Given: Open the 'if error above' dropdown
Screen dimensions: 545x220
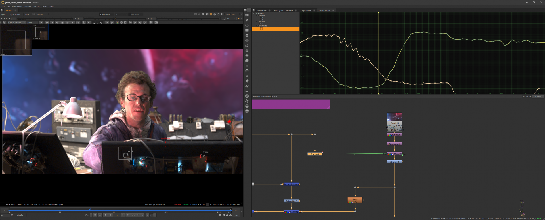Looking at the screenshot, I should 16,22.
